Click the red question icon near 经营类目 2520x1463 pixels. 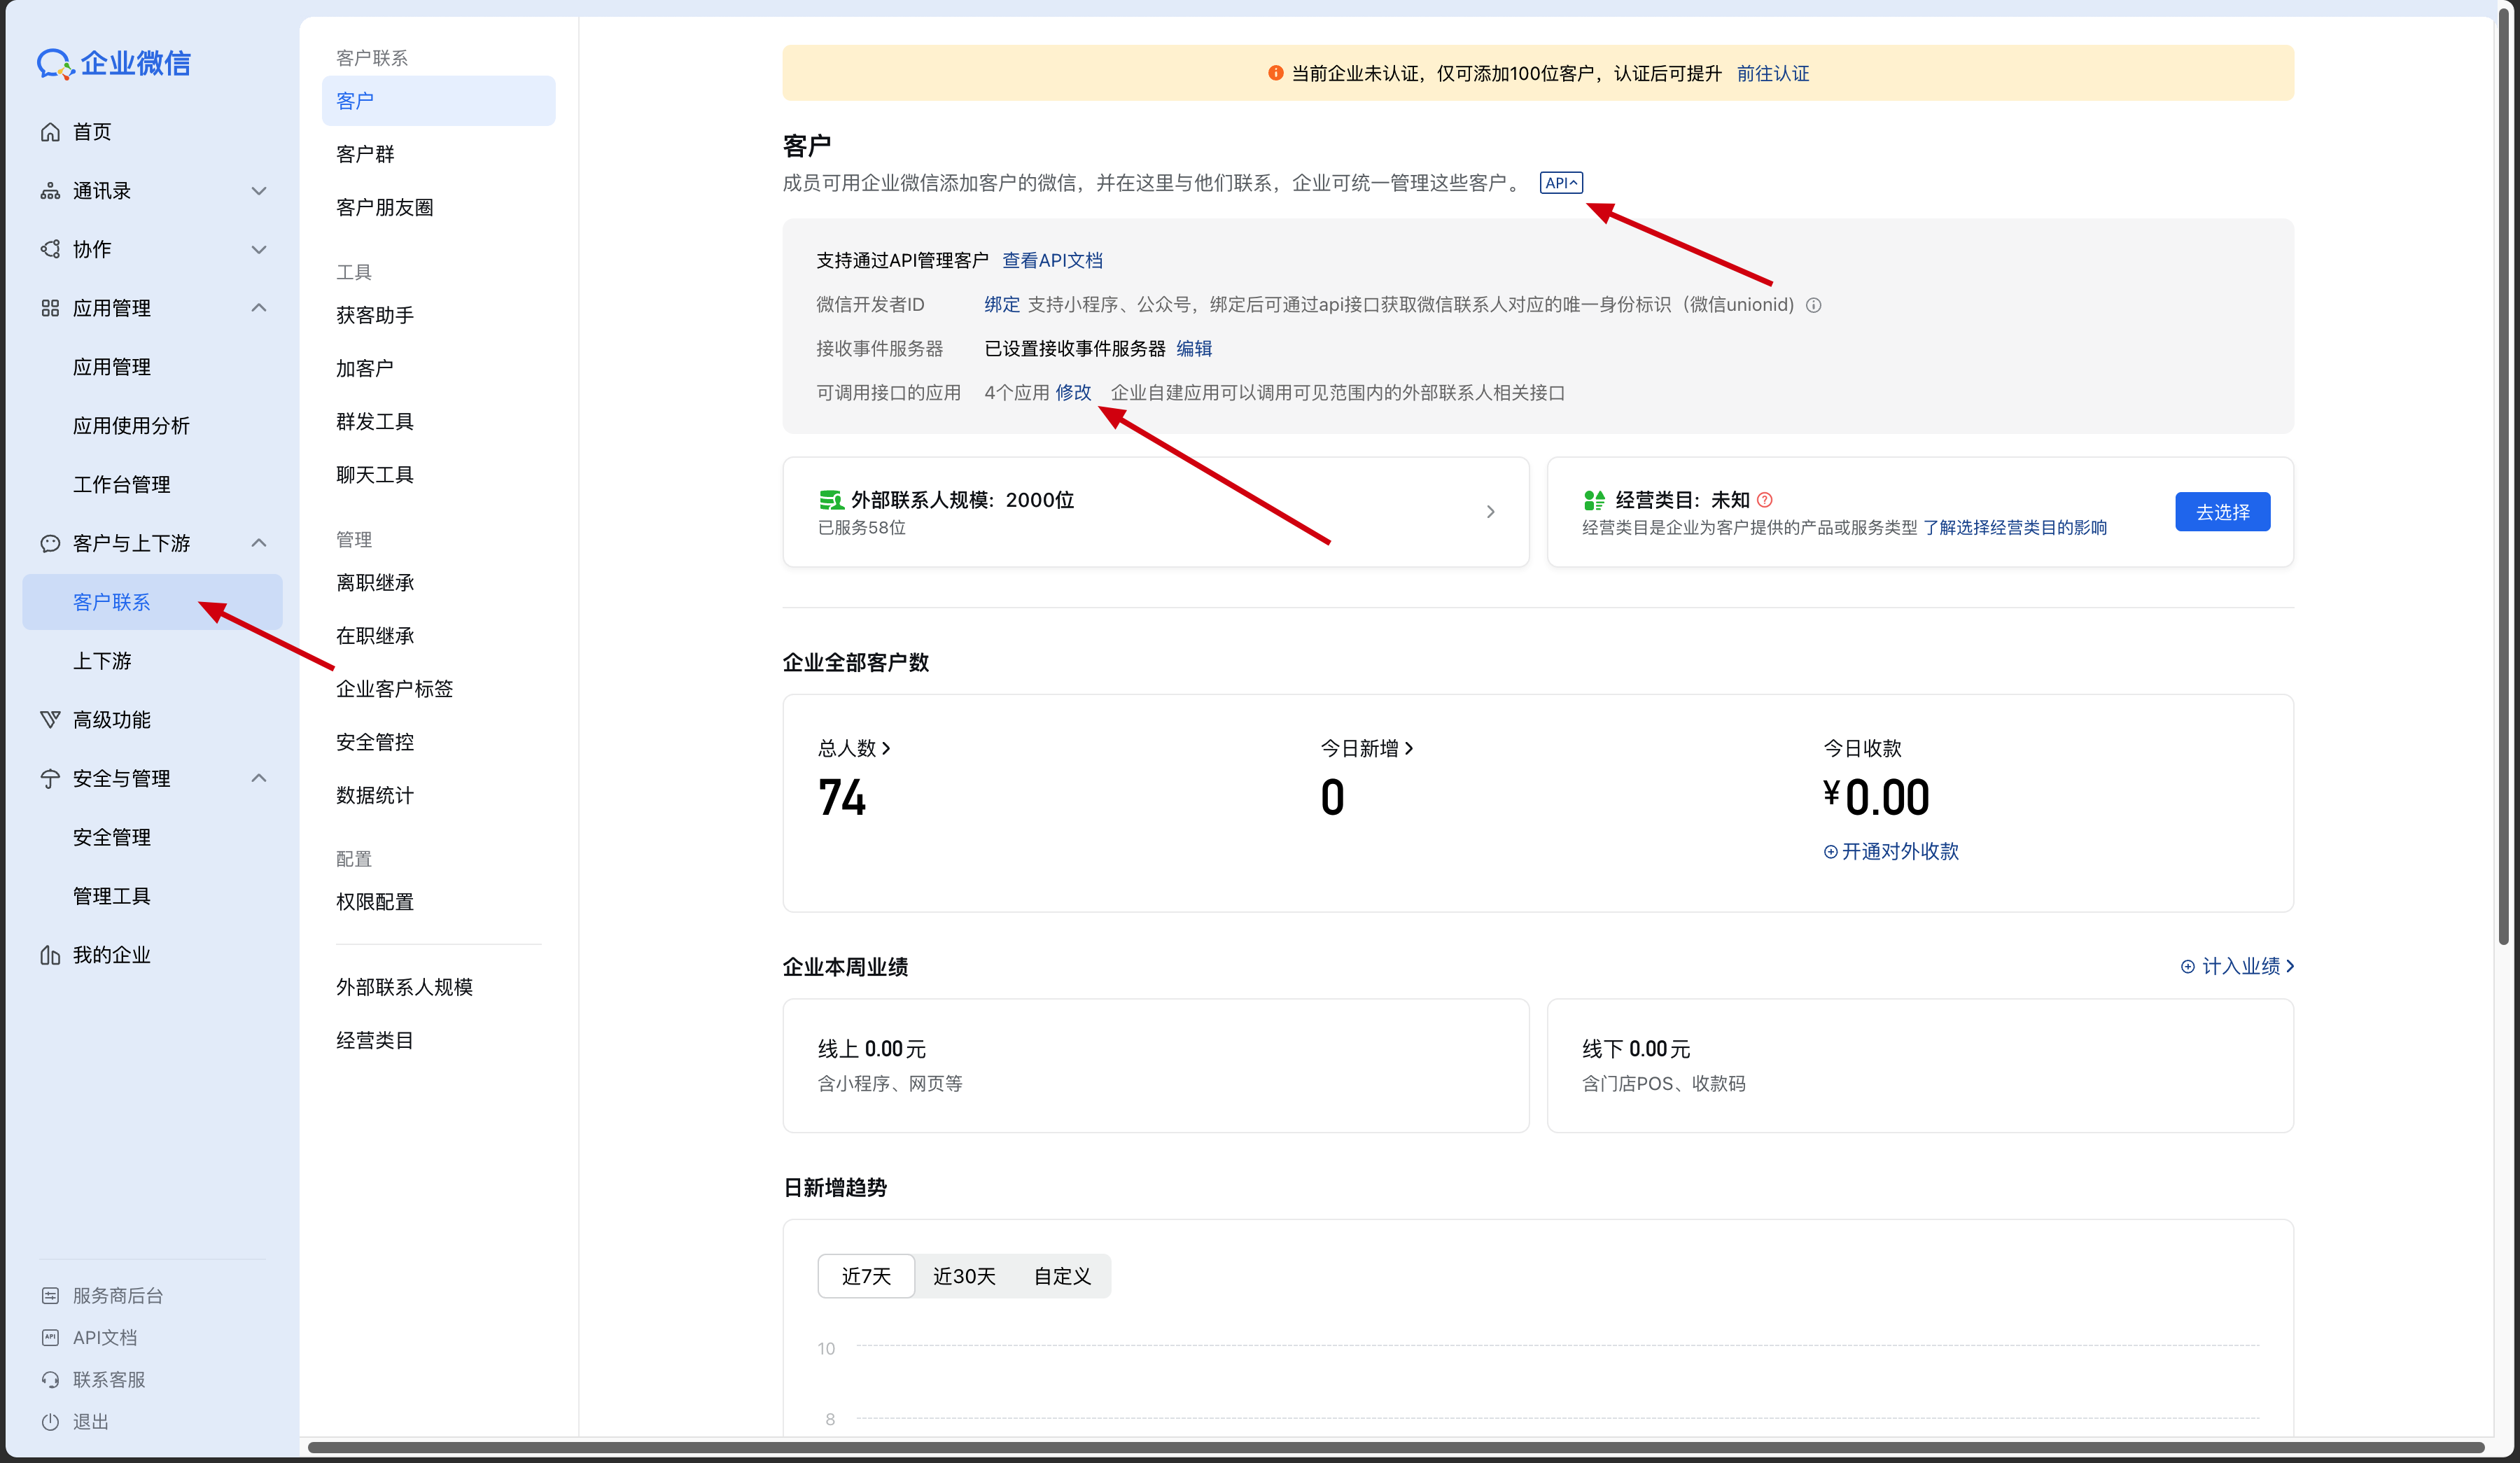(x=1765, y=500)
